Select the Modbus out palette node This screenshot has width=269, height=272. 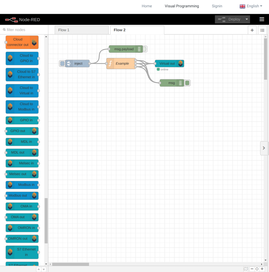pos(22,195)
